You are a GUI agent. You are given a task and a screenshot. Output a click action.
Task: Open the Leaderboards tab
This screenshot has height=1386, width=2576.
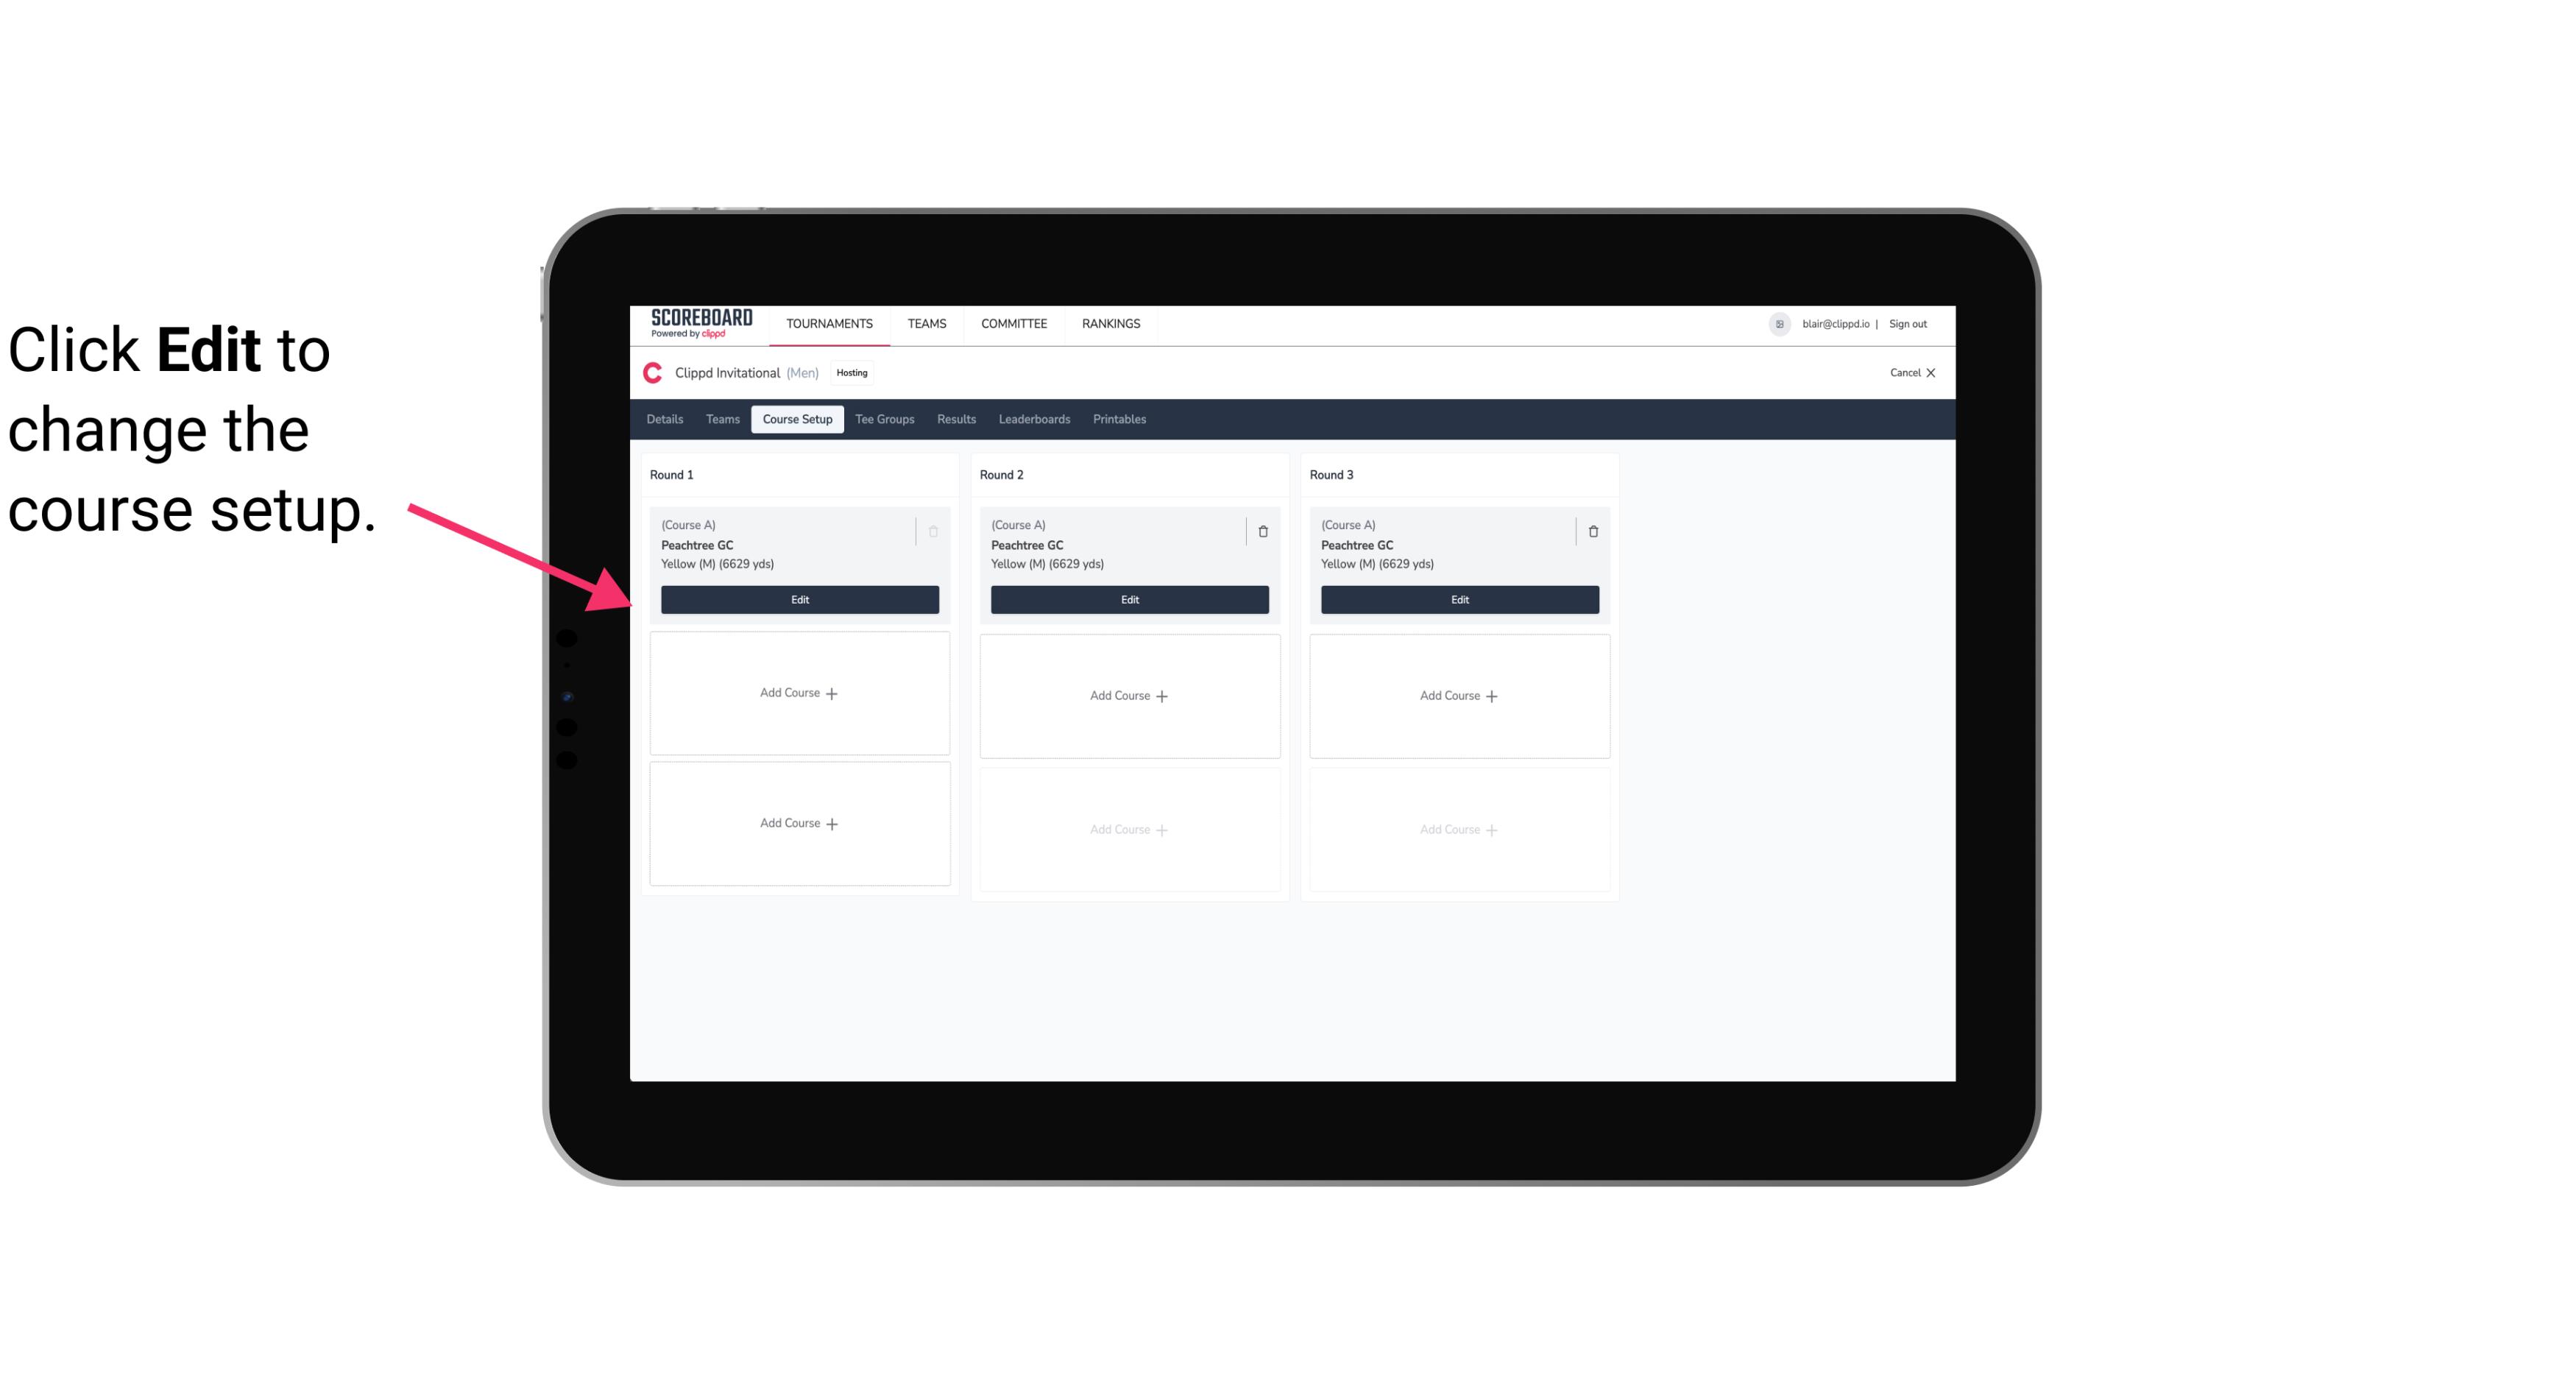point(1034,418)
